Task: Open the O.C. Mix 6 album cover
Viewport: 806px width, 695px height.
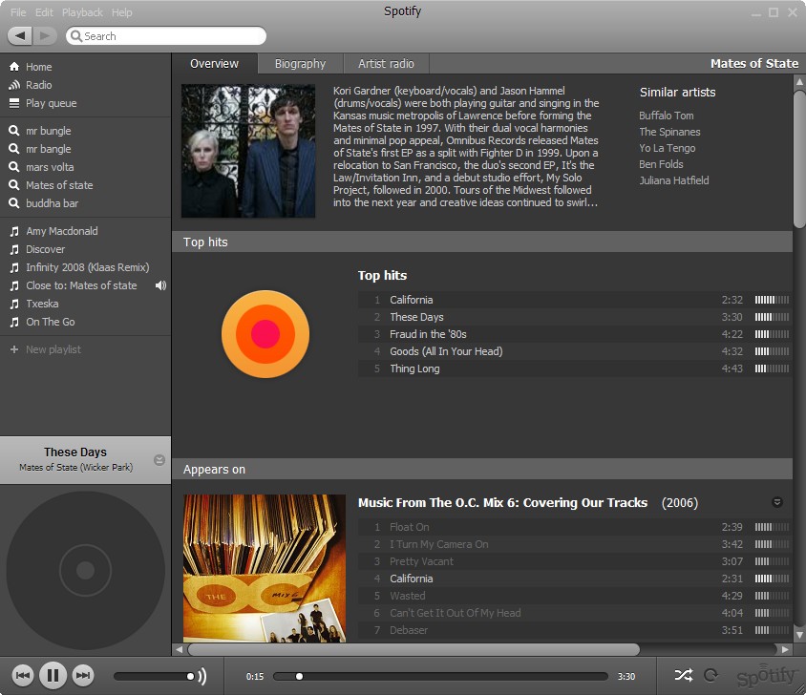Action: (x=265, y=569)
